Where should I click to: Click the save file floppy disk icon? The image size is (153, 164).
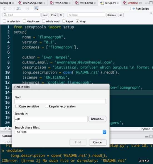point(27,8)
